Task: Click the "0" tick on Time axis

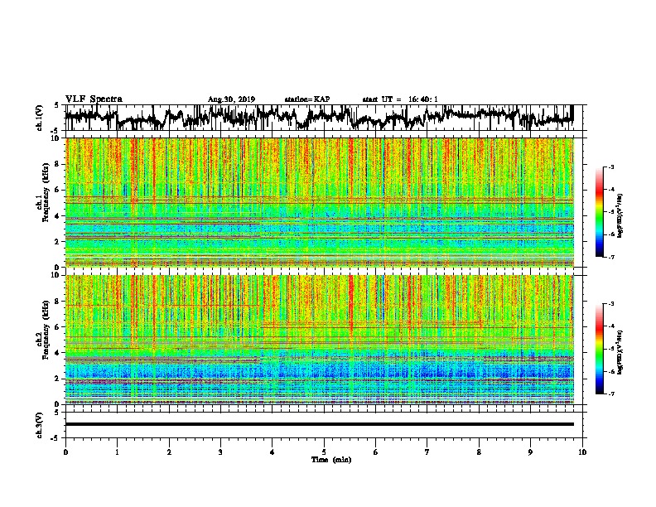Action: click(65, 452)
